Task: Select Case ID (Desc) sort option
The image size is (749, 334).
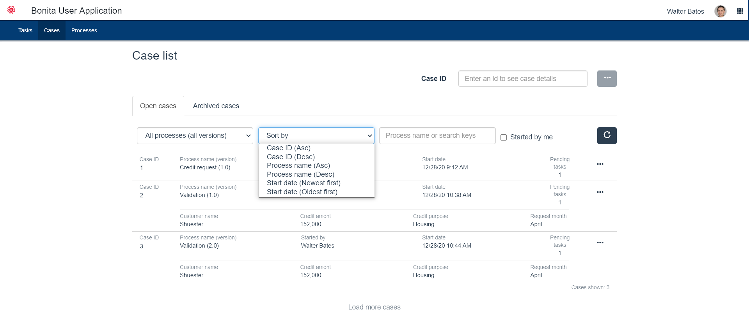Action: (291, 157)
